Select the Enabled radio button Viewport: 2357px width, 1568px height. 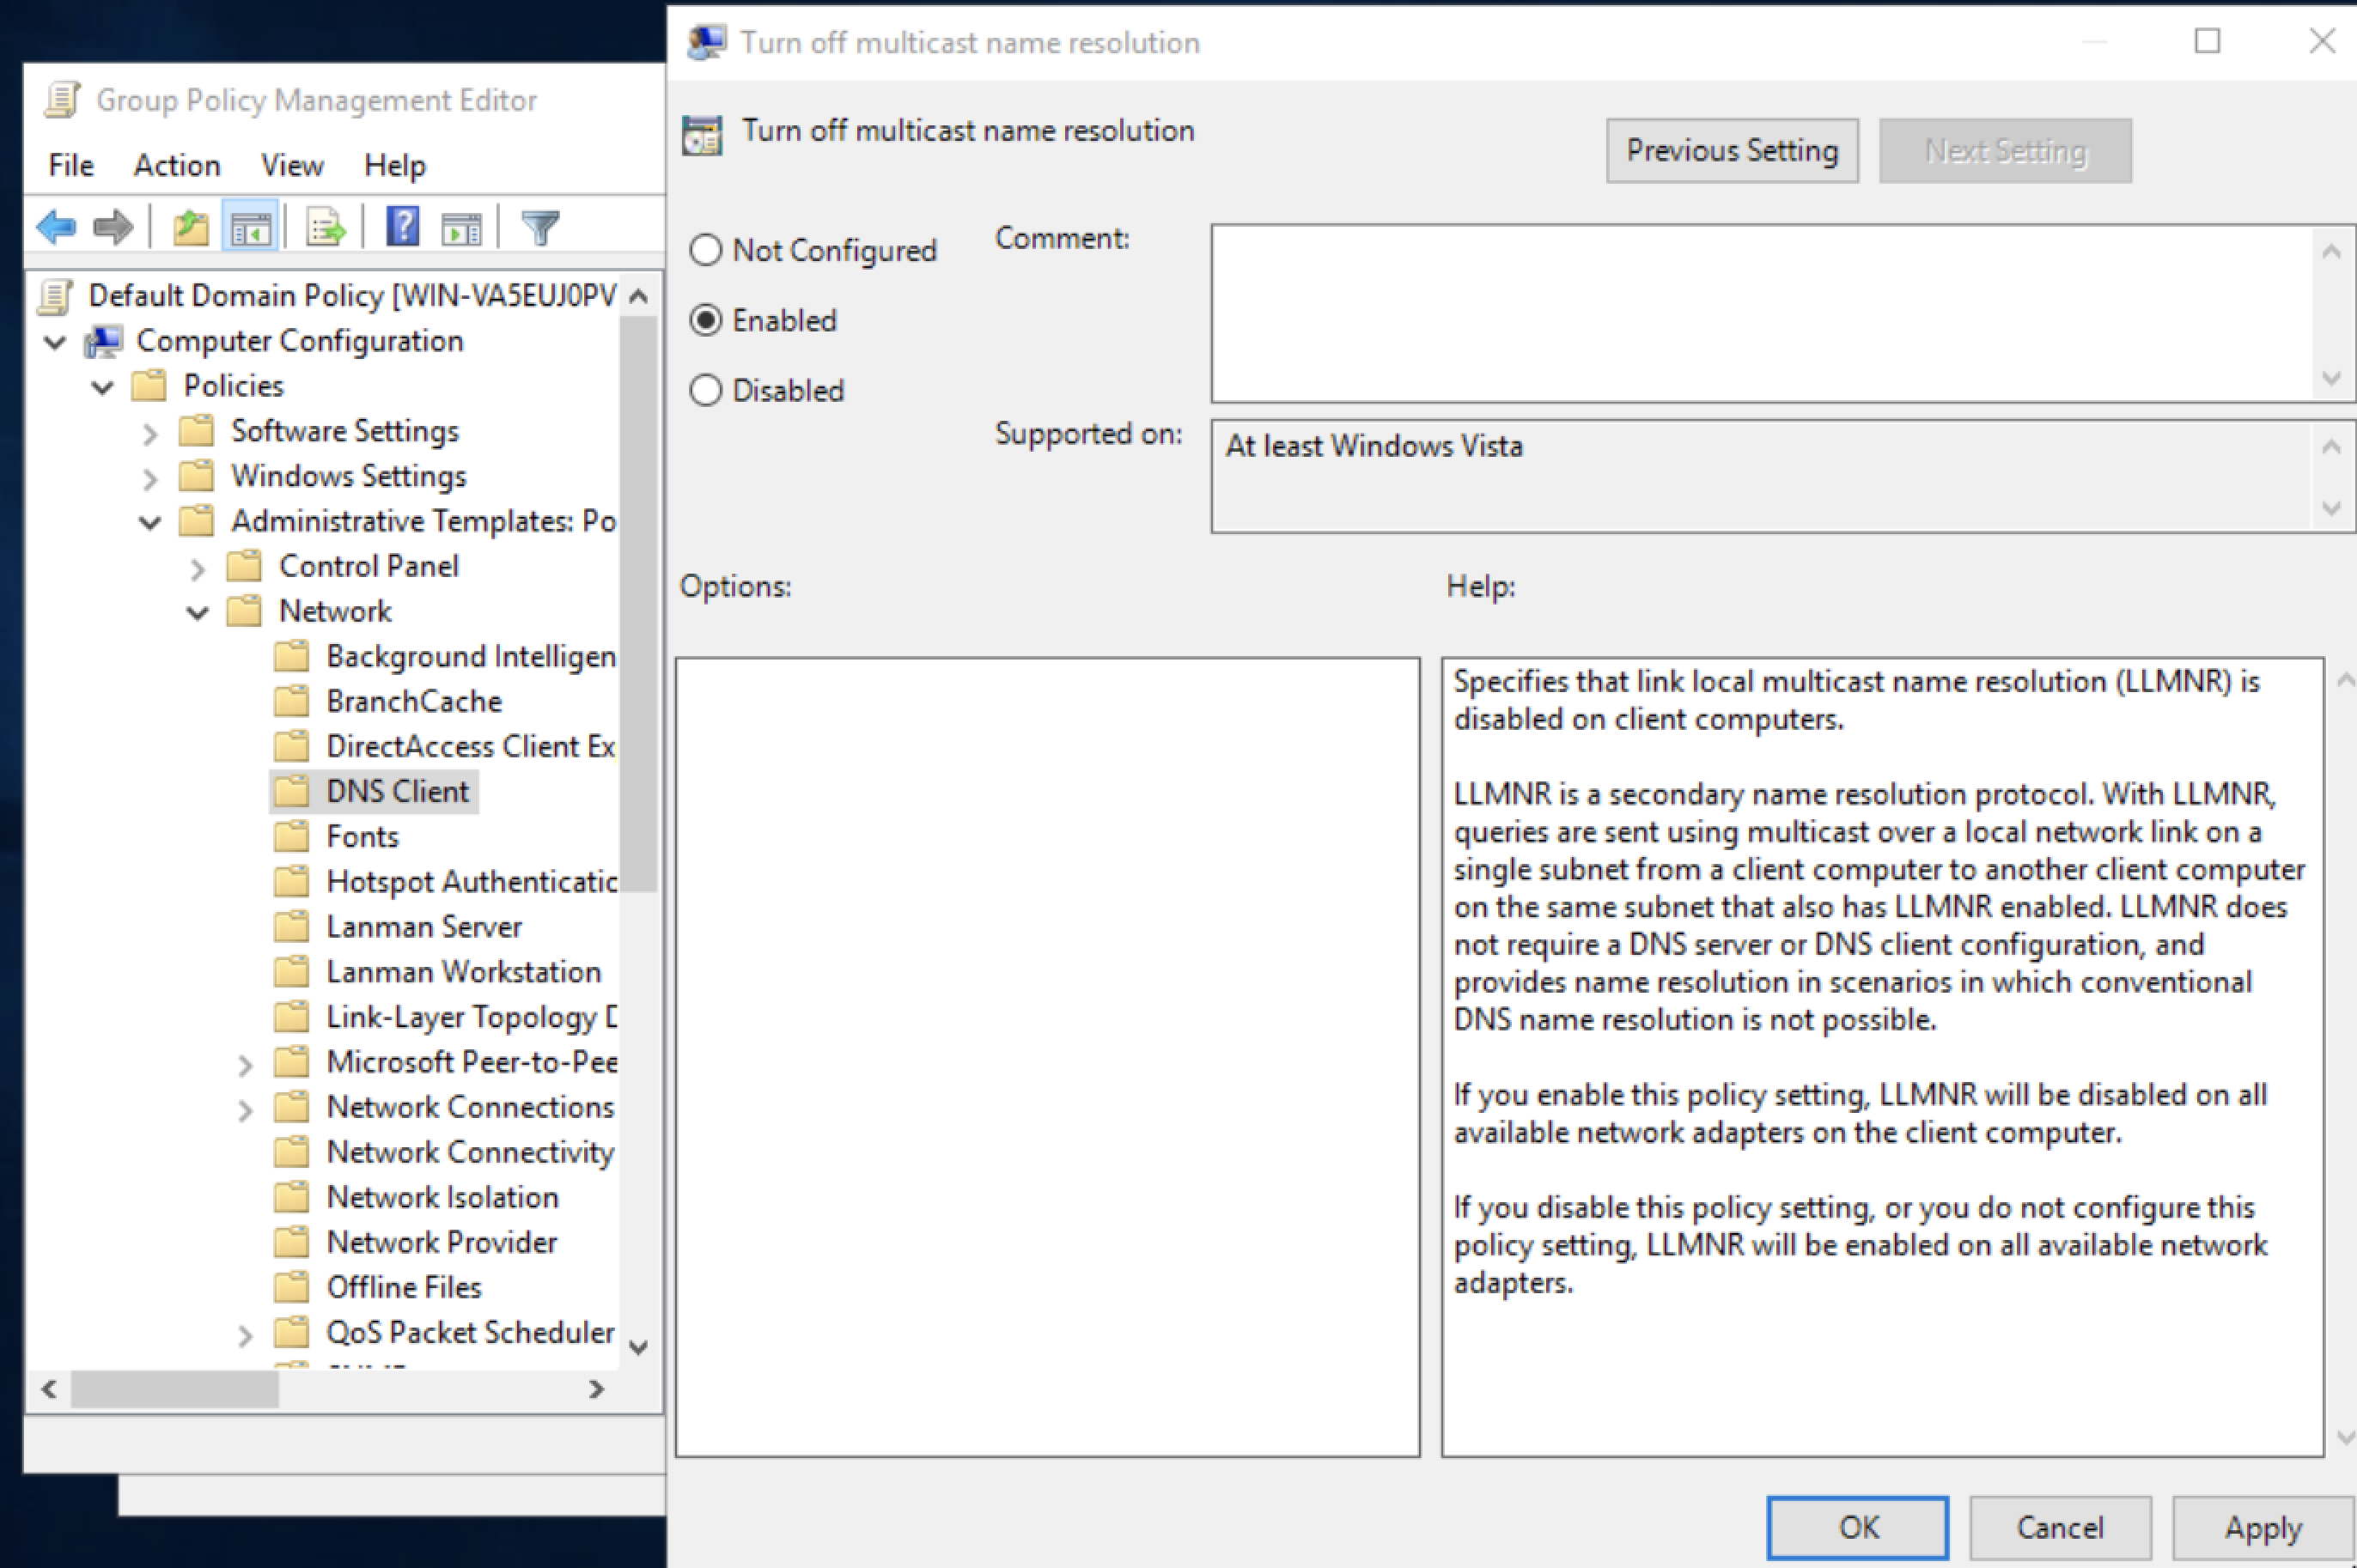(706, 320)
